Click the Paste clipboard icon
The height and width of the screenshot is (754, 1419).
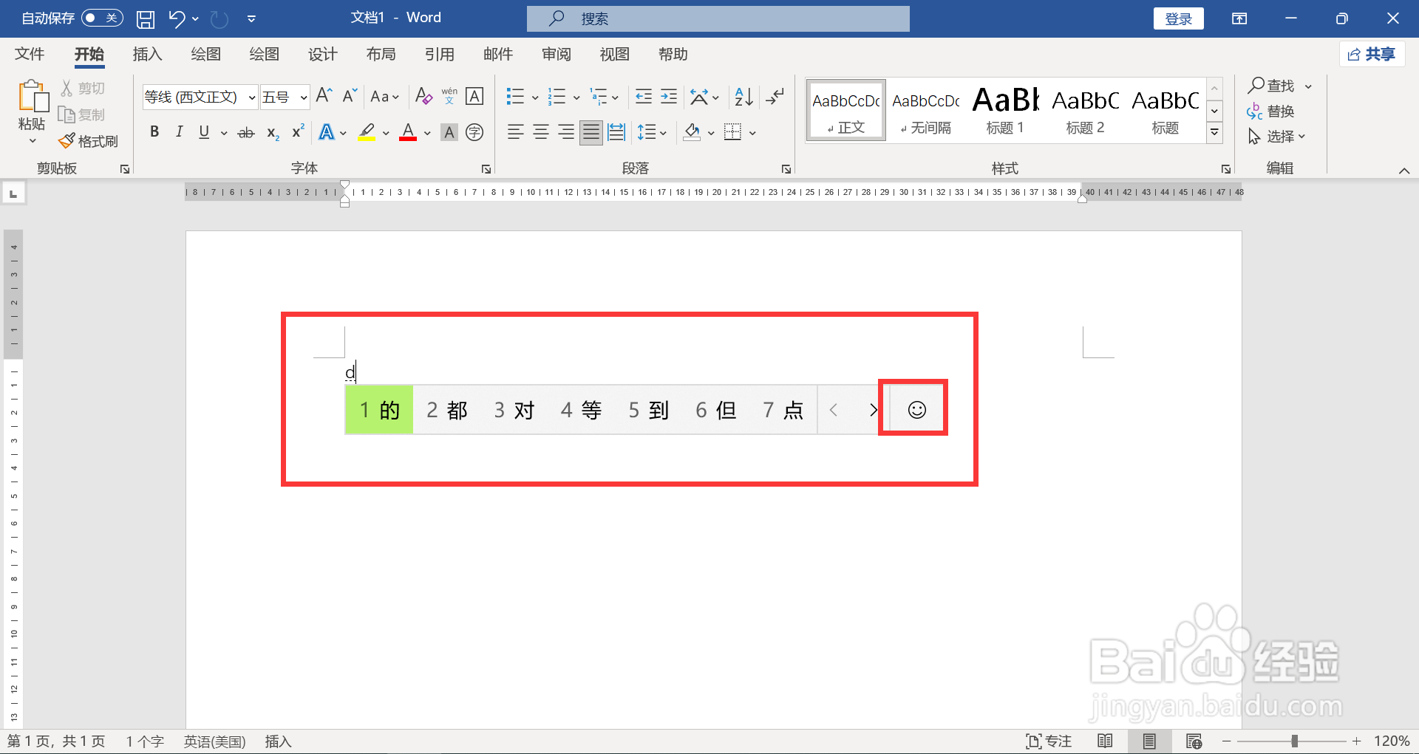pyautogui.click(x=33, y=97)
